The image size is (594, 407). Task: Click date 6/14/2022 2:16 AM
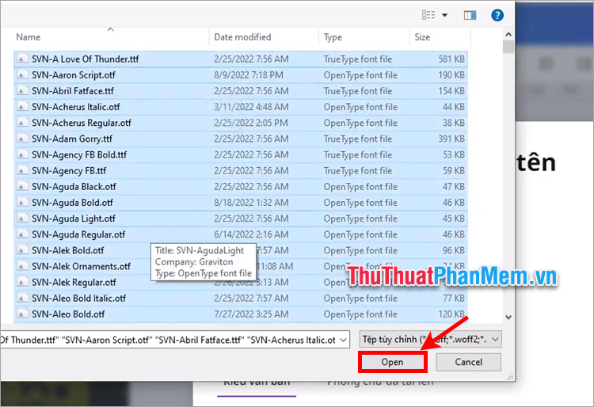pyautogui.click(x=251, y=234)
